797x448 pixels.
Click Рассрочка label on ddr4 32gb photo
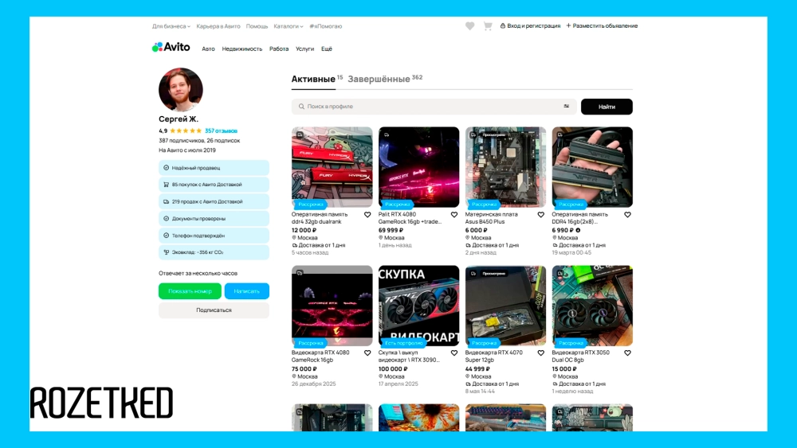pyautogui.click(x=311, y=205)
